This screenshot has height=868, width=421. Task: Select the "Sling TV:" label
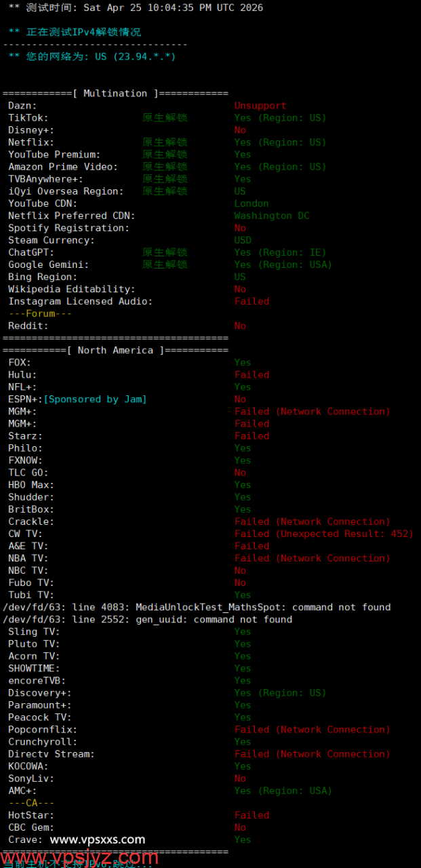34,631
